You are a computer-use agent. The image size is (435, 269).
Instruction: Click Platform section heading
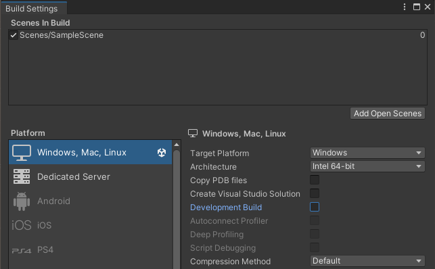[28, 133]
